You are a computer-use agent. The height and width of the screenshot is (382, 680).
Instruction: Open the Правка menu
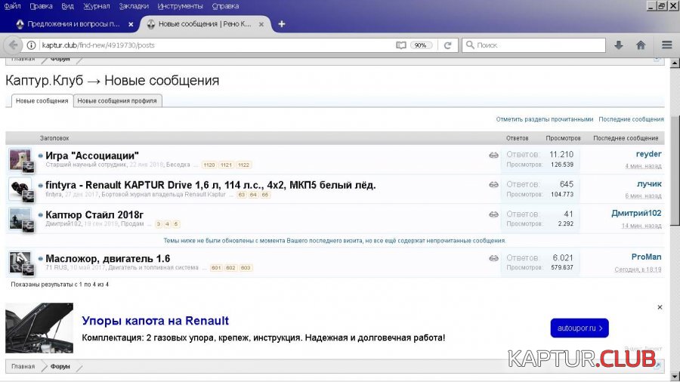42,6
